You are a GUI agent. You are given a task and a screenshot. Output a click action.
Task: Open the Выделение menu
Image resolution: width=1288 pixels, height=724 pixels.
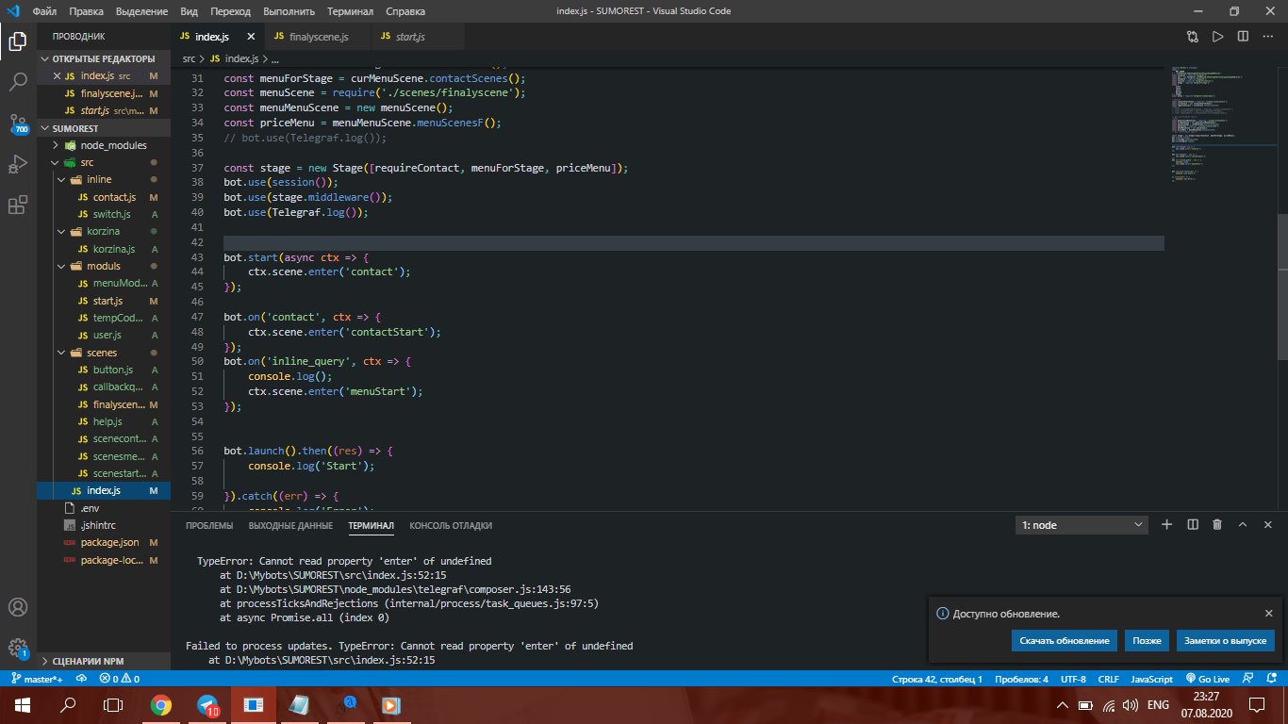(143, 11)
